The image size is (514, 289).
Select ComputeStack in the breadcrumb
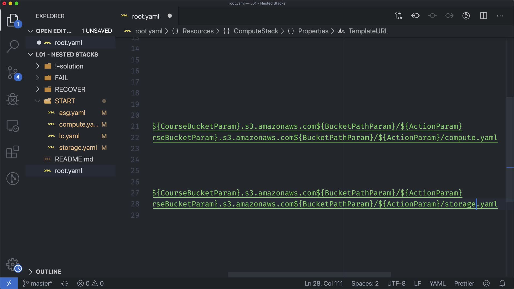(x=256, y=31)
